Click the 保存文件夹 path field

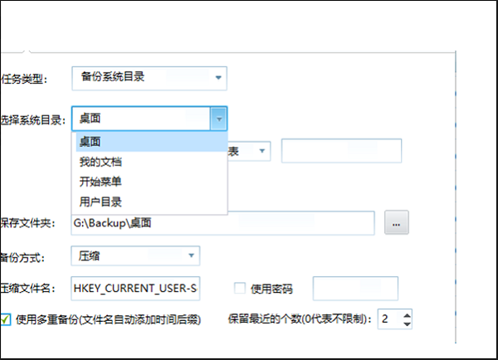[222, 222]
